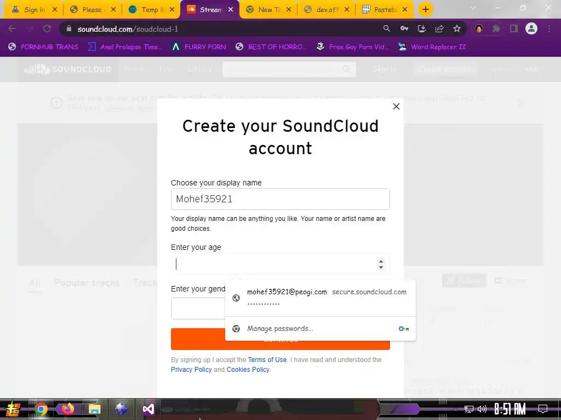Click the Share button on profile
Viewport: 561px width, 420px height.
click(x=510, y=281)
